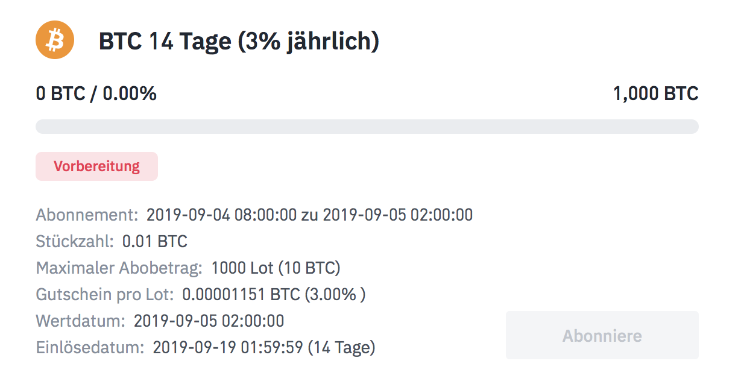This screenshot has width=738, height=387.
Task: Select the Wertdatum value 2019-09-05 02:00:00
Action: pyautogui.click(x=209, y=321)
